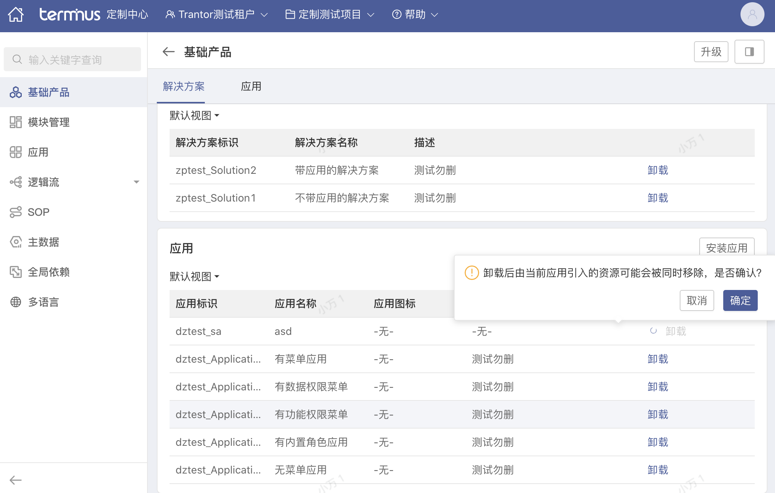
Task: Click the terminus logo
Action: pyautogui.click(x=70, y=15)
